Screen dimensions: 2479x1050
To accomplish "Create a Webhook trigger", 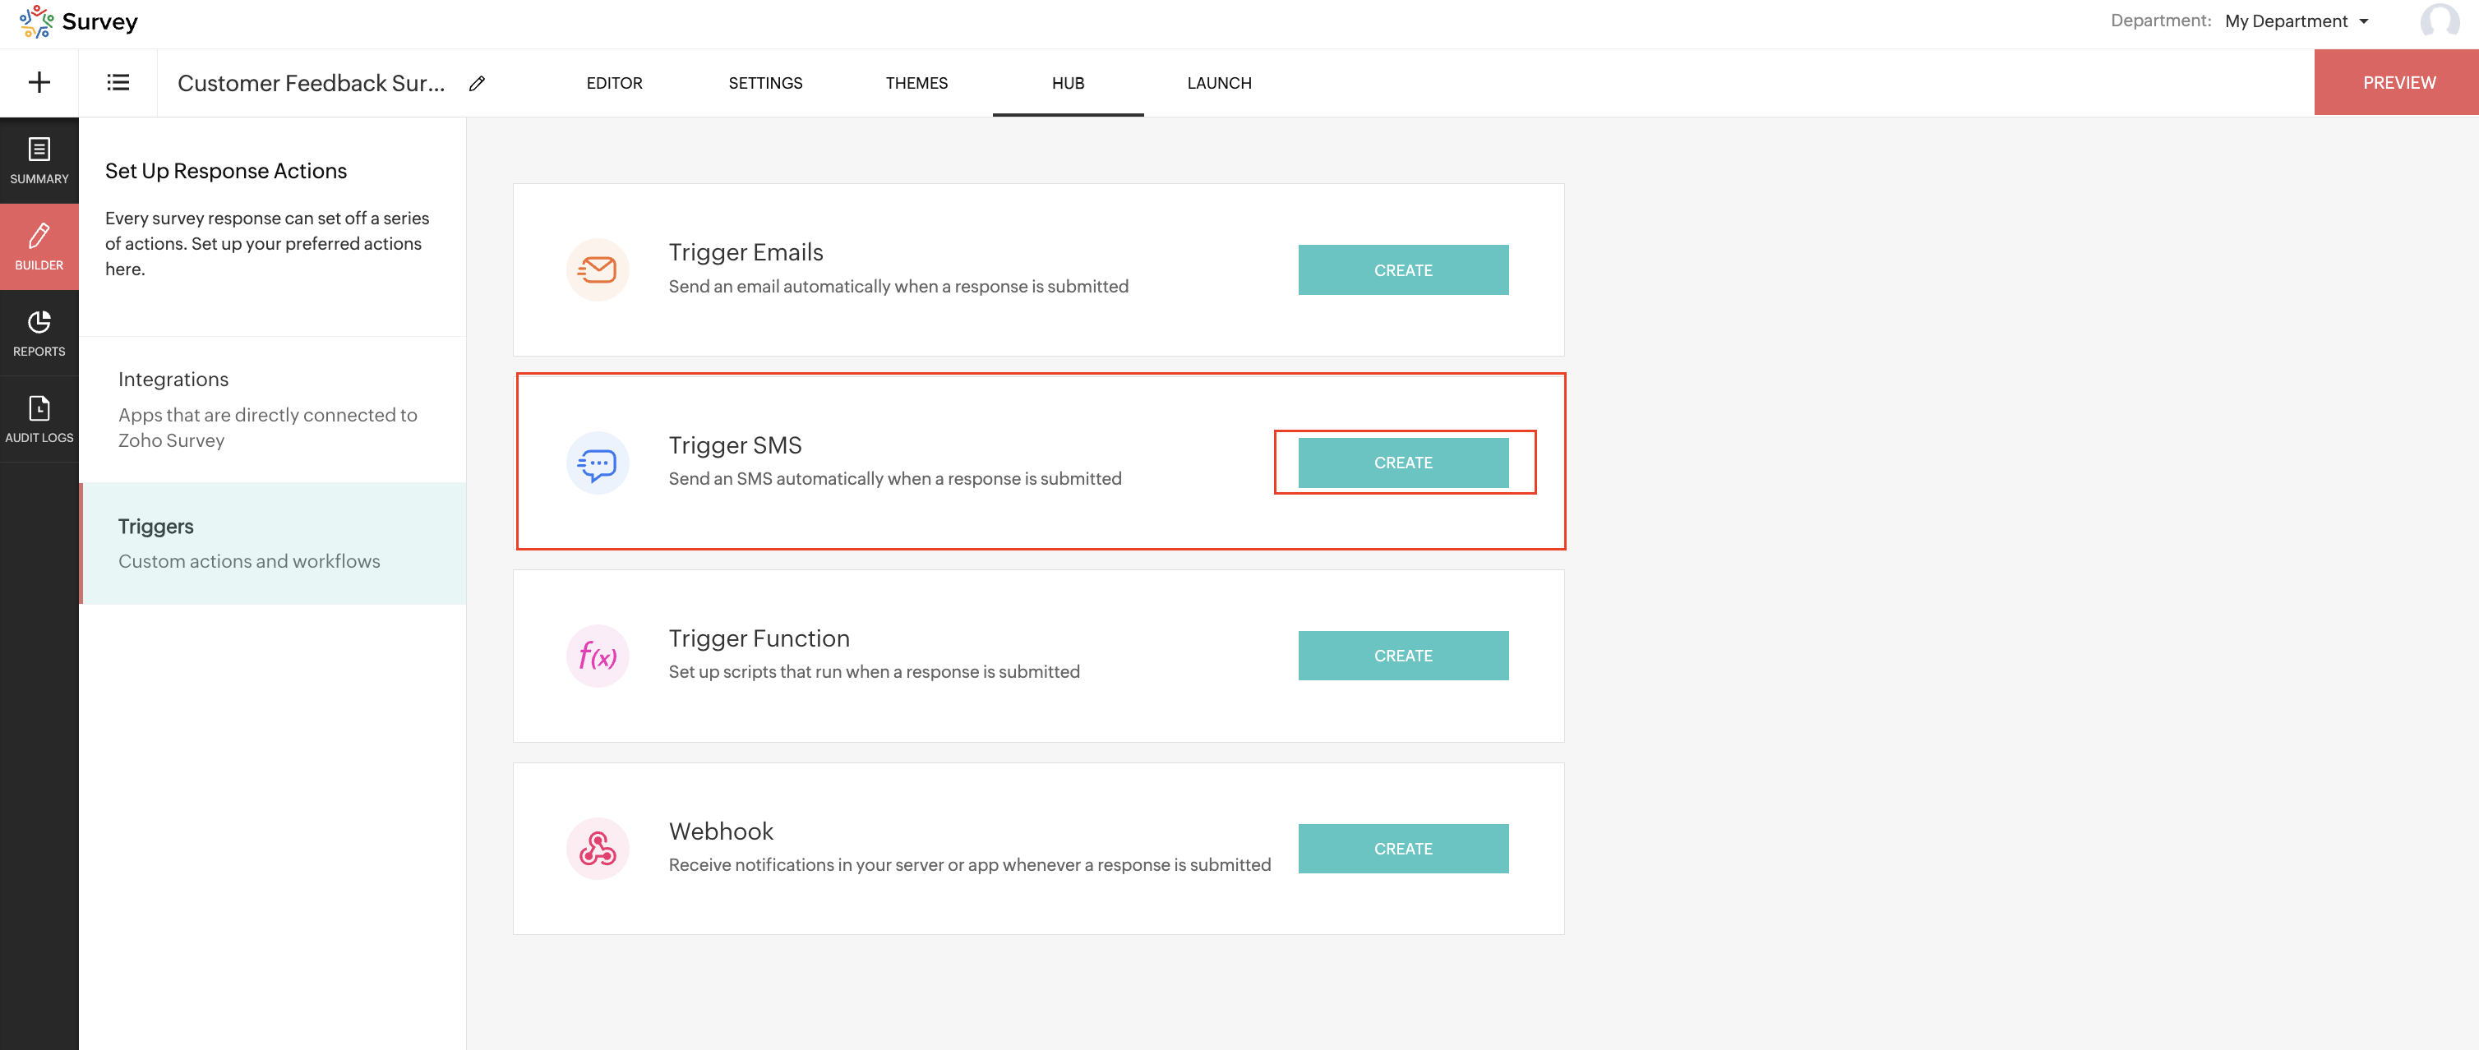I will tap(1402, 849).
